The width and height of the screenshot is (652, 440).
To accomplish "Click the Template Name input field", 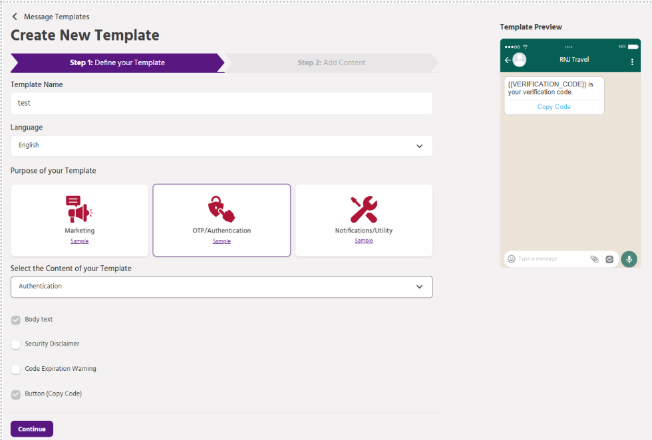I will 222,103.
